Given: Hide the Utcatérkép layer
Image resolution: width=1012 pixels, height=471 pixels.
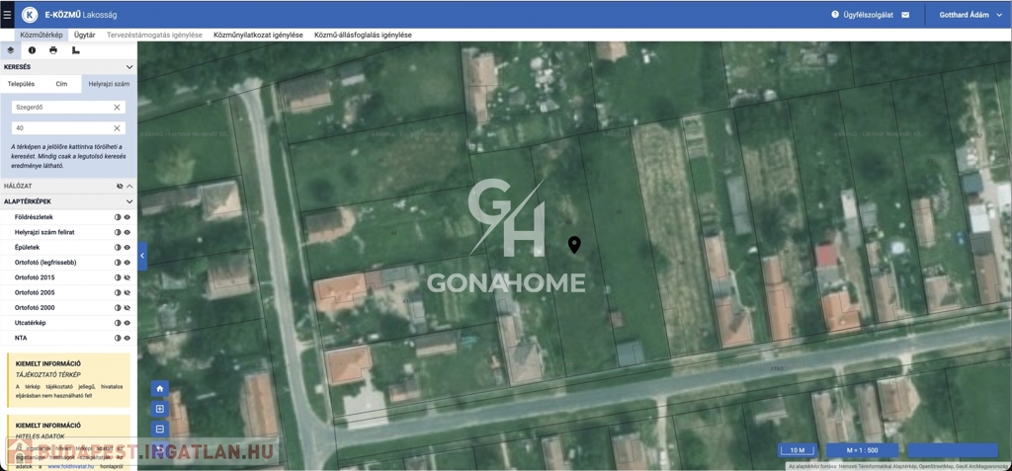Looking at the screenshot, I should click(127, 323).
